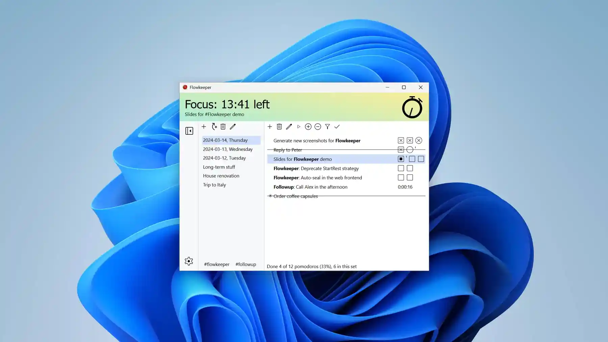608x342 pixels.
Task: Start the selected work item
Action: (299, 127)
